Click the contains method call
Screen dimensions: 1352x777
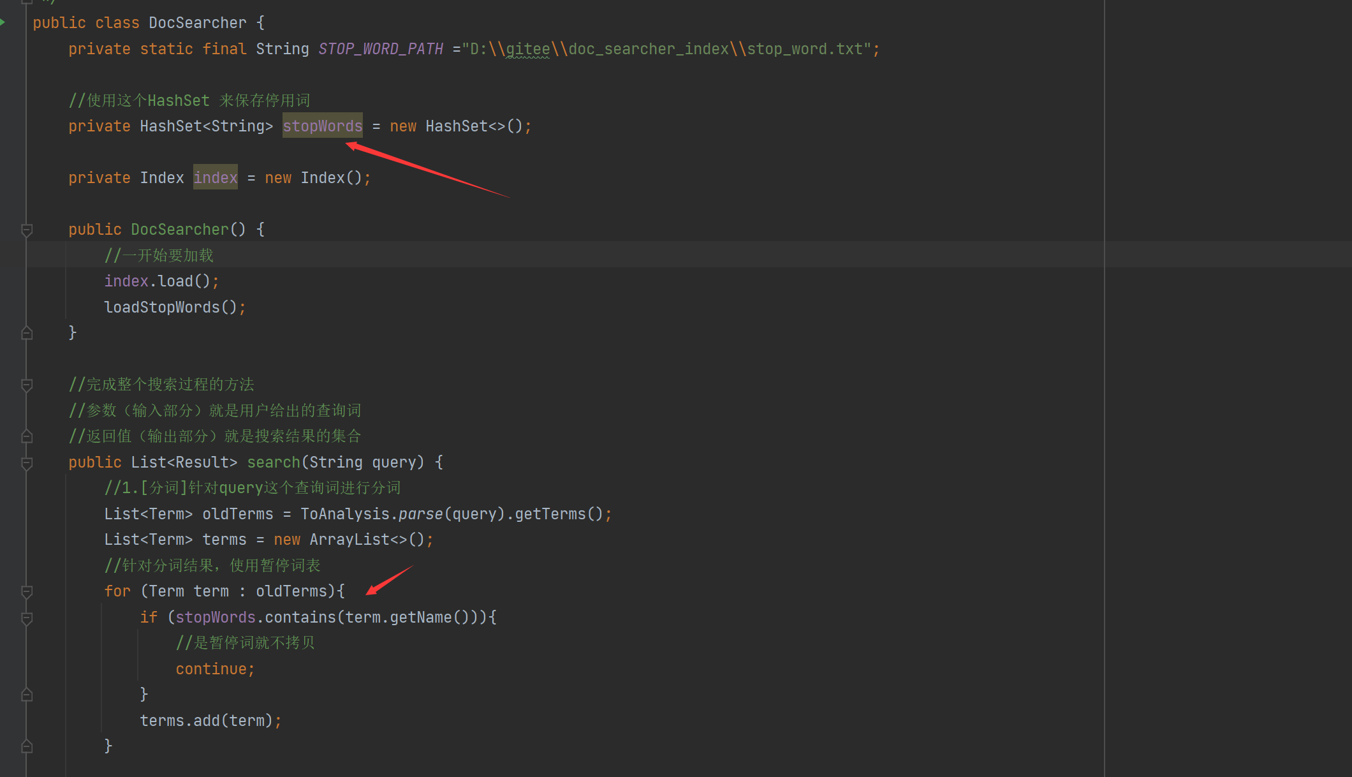(x=300, y=618)
